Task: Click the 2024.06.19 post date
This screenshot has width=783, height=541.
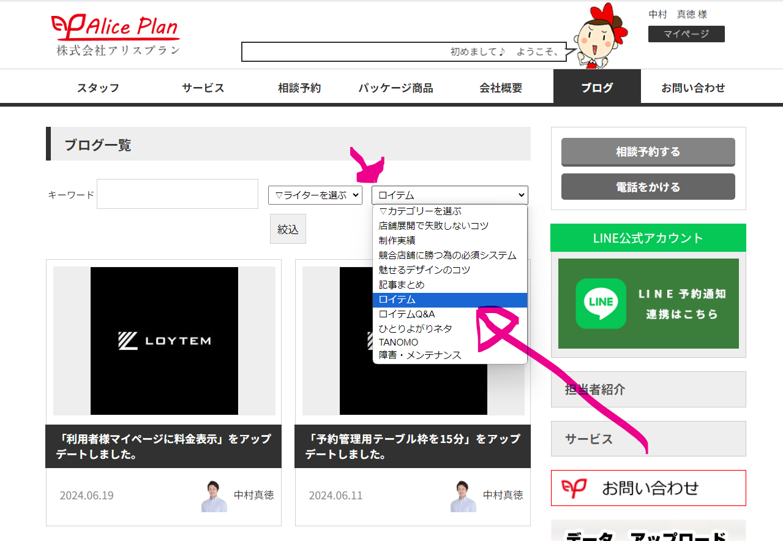Action: pos(86,496)
